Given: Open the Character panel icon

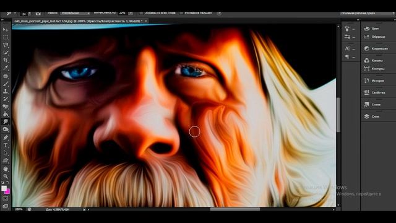Looking at the screenshot, I should [347, 48].
